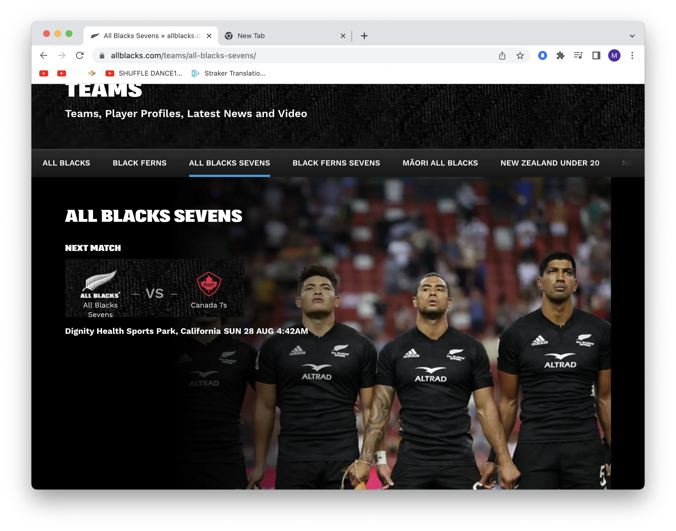Viewport: 676px width, 531px height.
Task: Select the ALL BLACKS SEVENS team tab
Action: click(230, 163)
